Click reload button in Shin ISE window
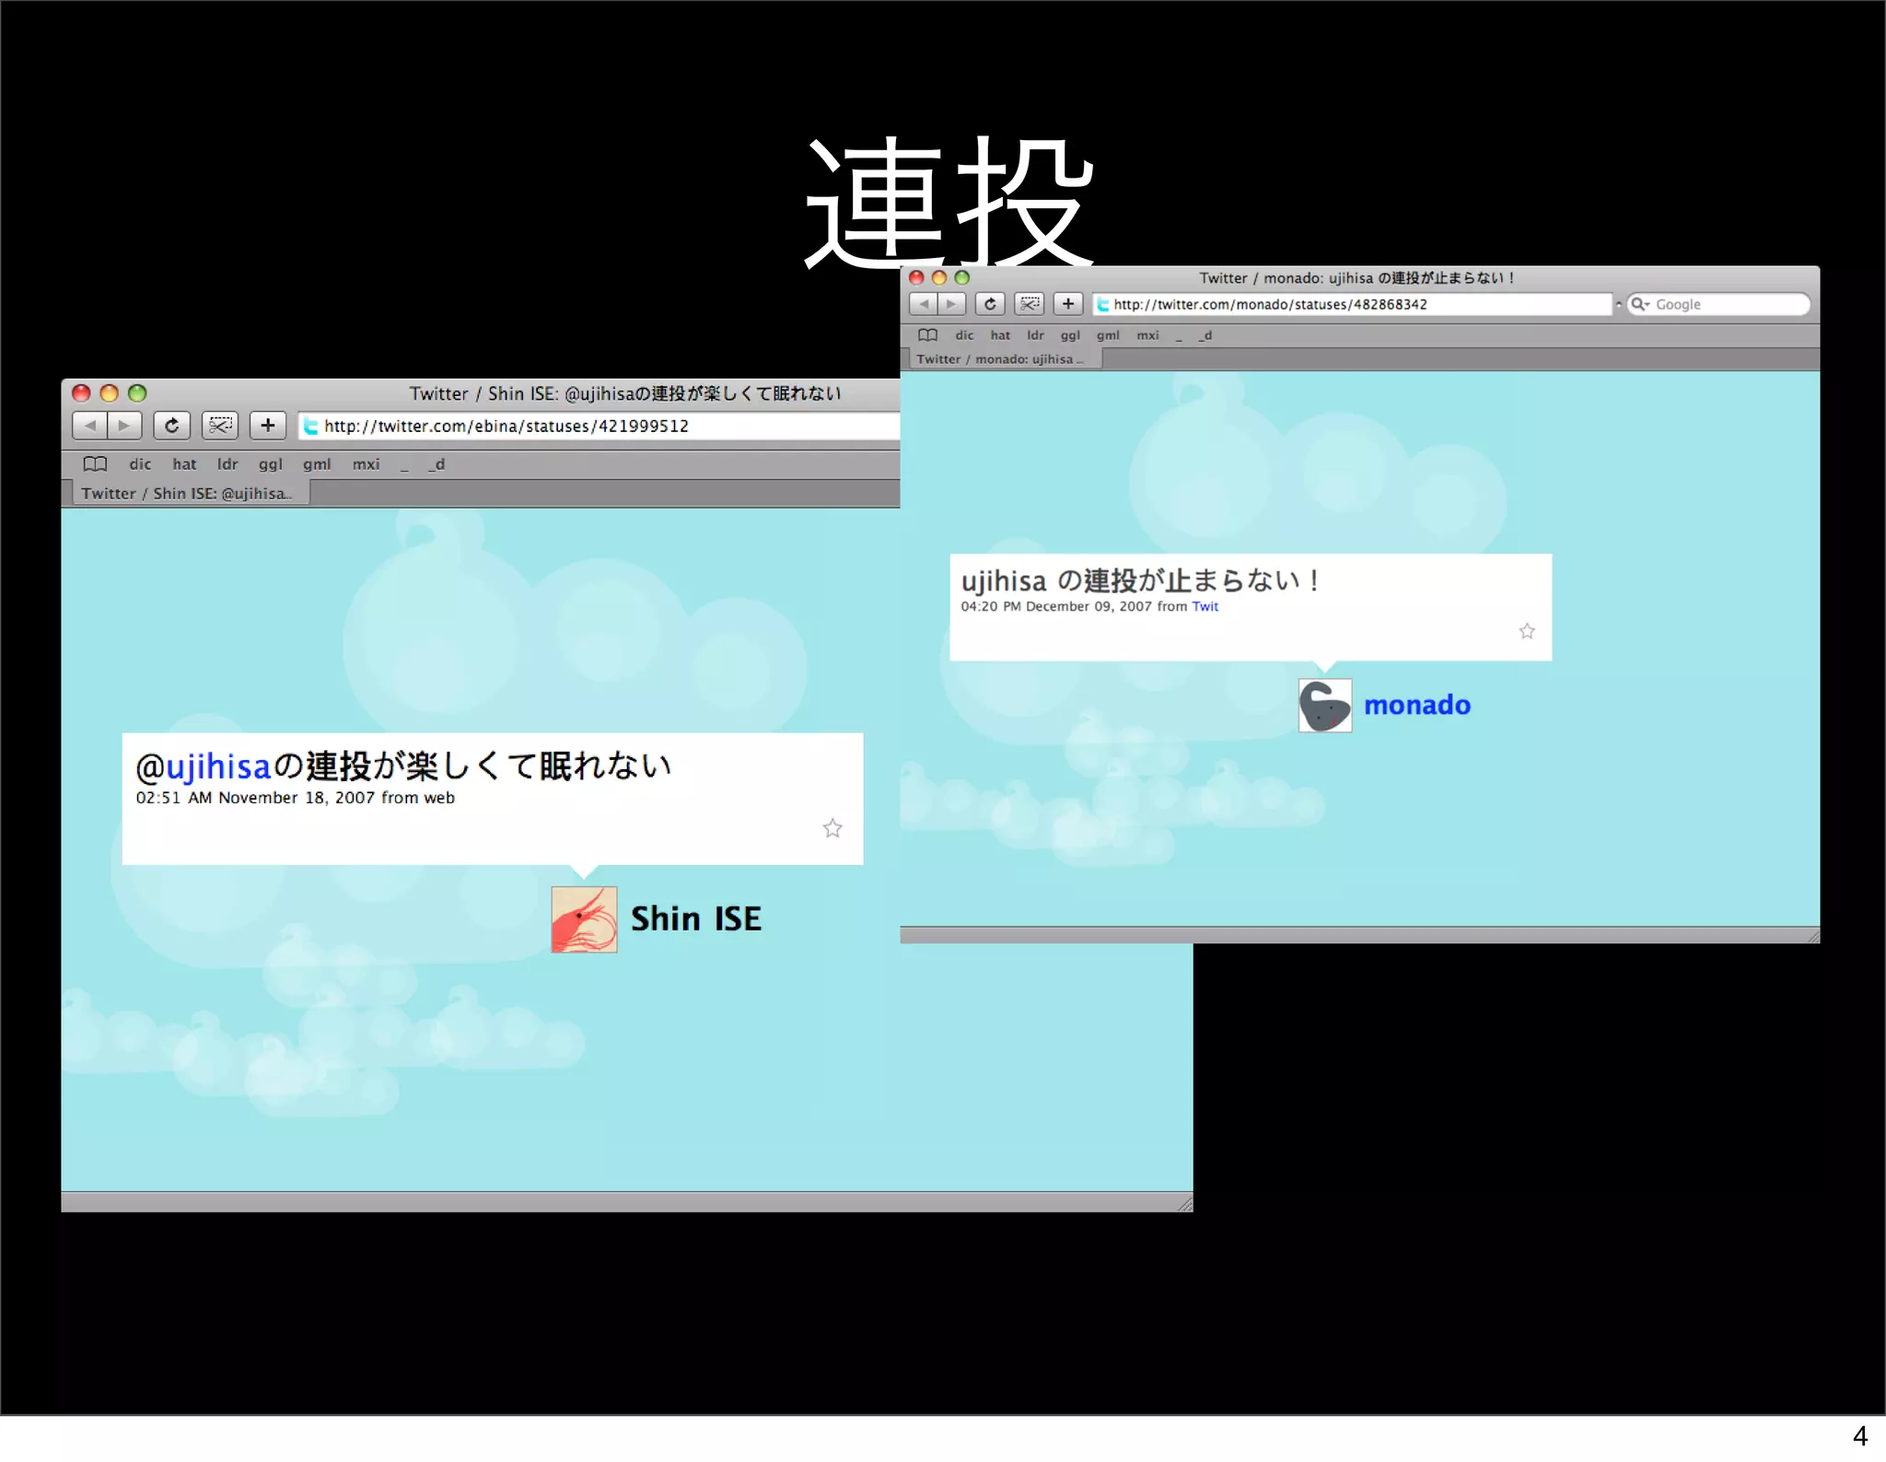Screen dimensions: 1886x1462 [x=171, y=426]
